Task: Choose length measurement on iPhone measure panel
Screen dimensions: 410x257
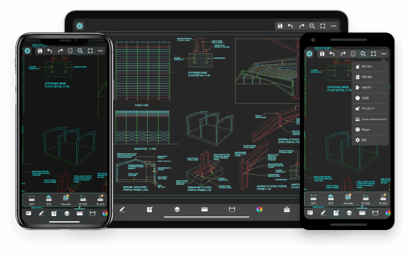Action: (x=32, y=200)
